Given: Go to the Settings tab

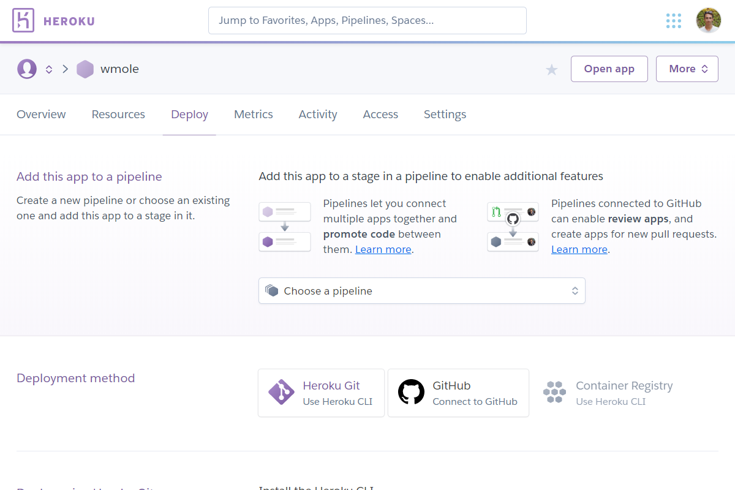Looking at the screenshot, I should 445,115.
